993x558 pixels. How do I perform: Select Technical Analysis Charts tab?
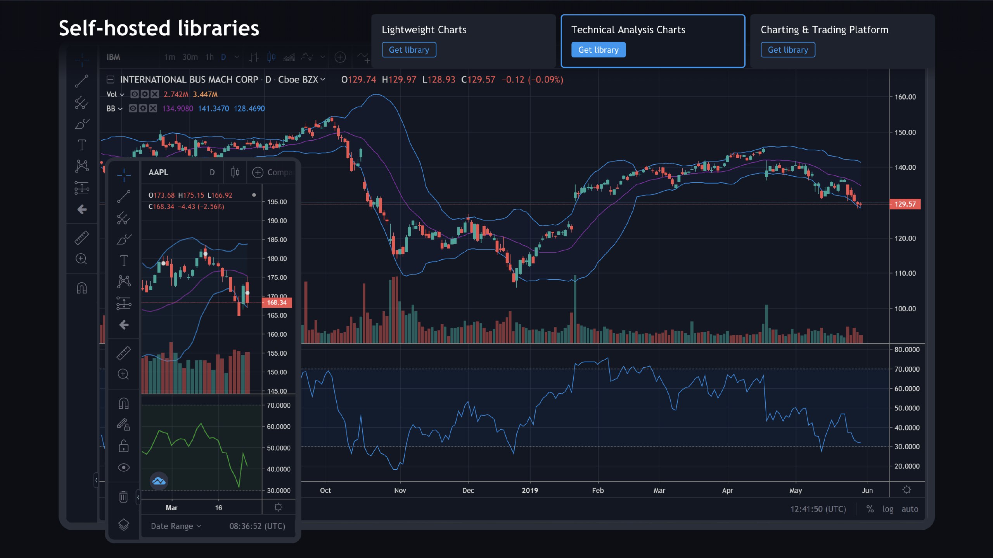coord(653,41)
